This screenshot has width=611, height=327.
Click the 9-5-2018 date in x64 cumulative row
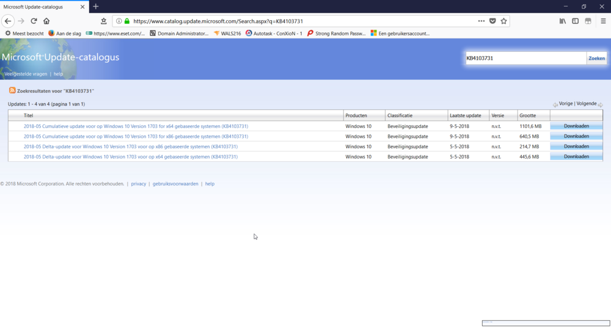459,126
